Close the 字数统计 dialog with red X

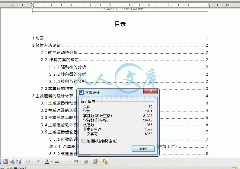tap(150, 91)
